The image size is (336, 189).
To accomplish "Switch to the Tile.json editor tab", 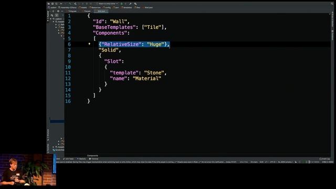I will click(x=87, y=11).
